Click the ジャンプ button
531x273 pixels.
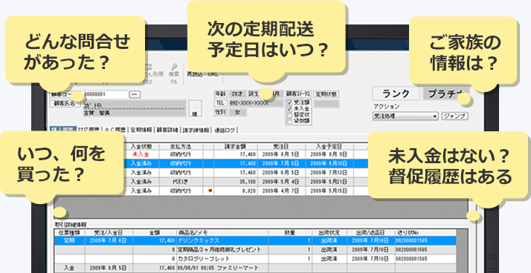coord(455,116)
